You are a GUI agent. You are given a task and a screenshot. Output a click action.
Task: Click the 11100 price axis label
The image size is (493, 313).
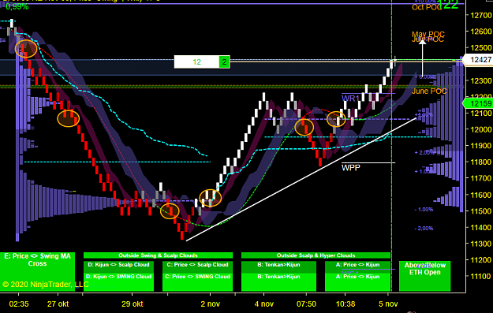481,276
